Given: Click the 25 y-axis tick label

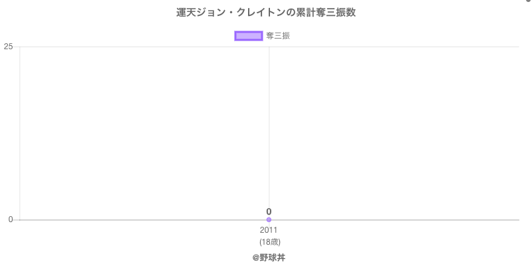Looking at the screenshot, I should (8, 47).
